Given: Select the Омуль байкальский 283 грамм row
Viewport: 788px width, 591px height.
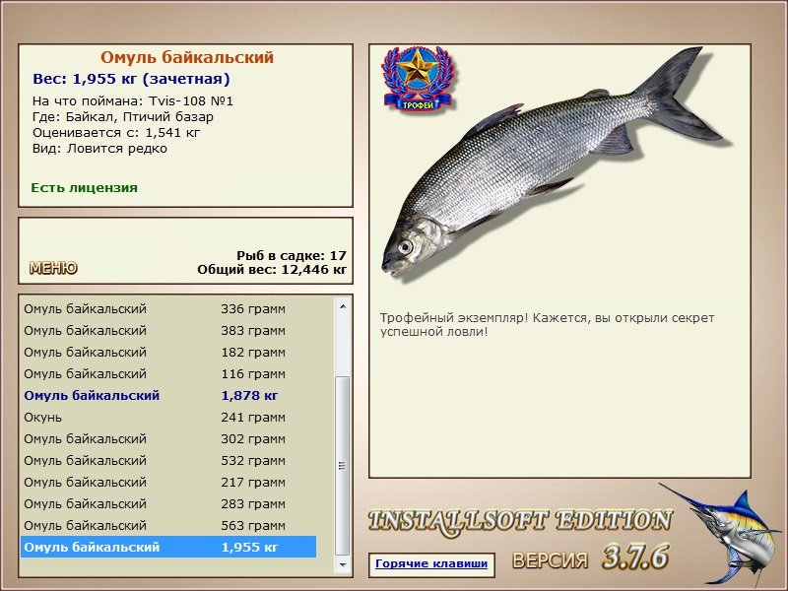Looking at the screenshot, I should pyautogui.click(x=168, y=503).
